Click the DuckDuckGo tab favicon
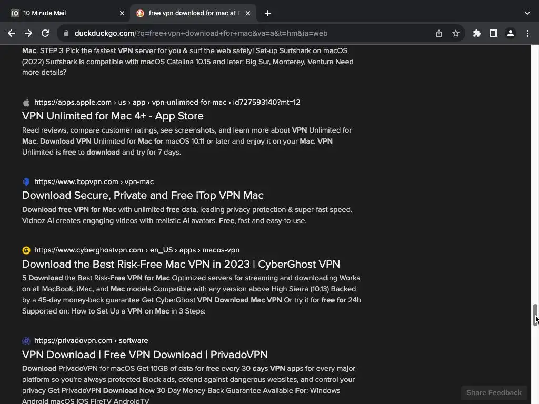539x404 pixels. tap(140, 13)
